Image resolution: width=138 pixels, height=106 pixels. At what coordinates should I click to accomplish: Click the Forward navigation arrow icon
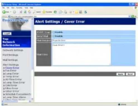click(x=14, y=12)
